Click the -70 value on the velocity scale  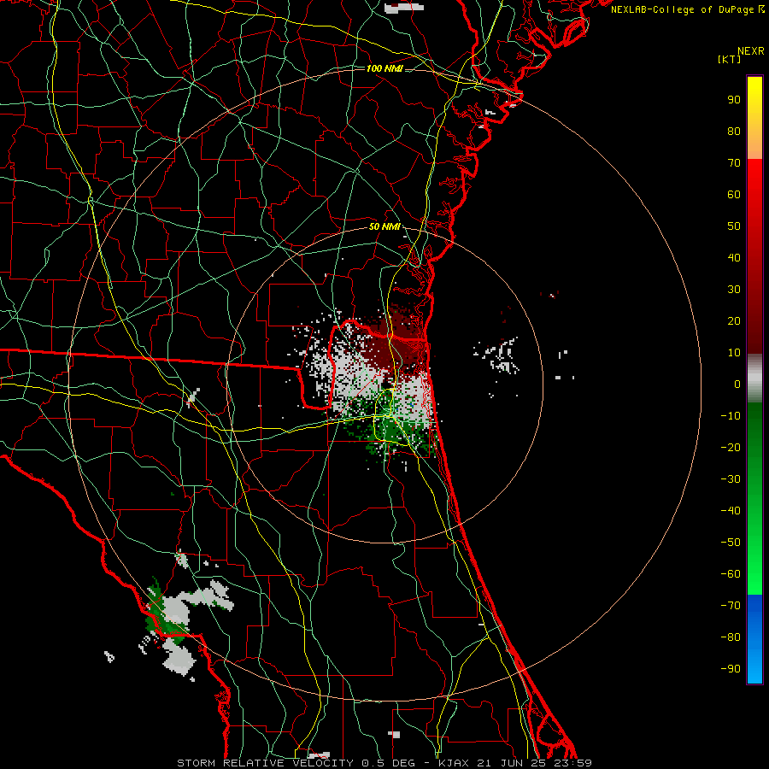(731, 606)
